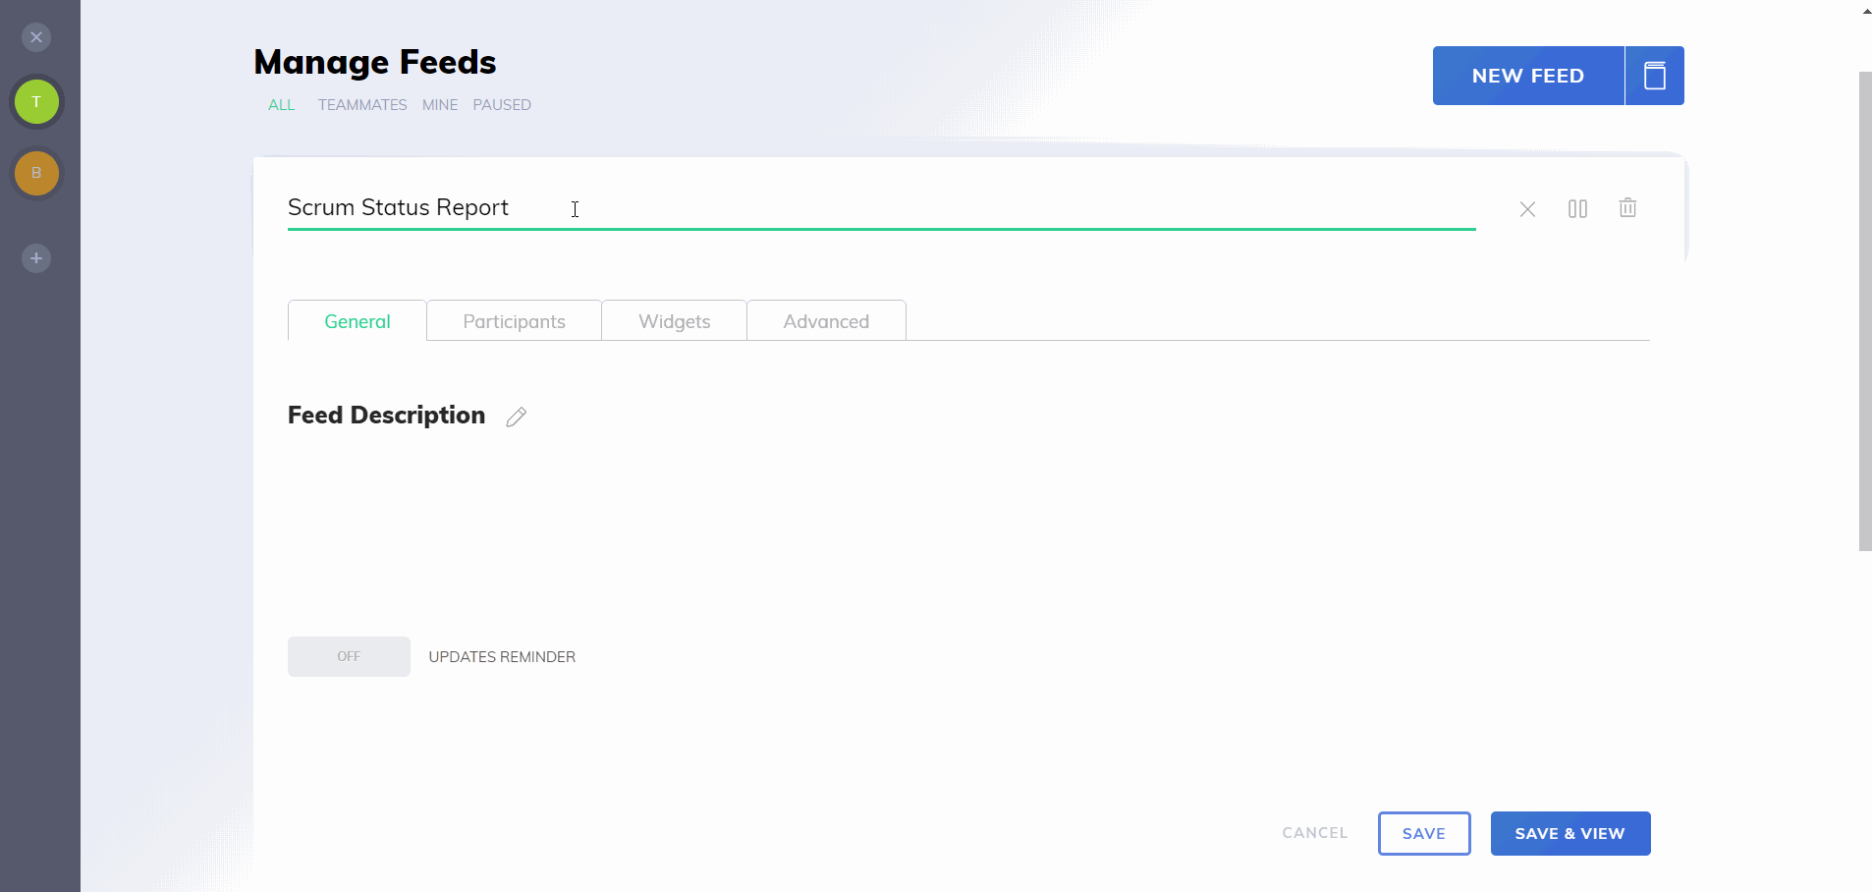Pause the Scrum Status Report feed
The image size is (1872, 892).
[1578, 208]
